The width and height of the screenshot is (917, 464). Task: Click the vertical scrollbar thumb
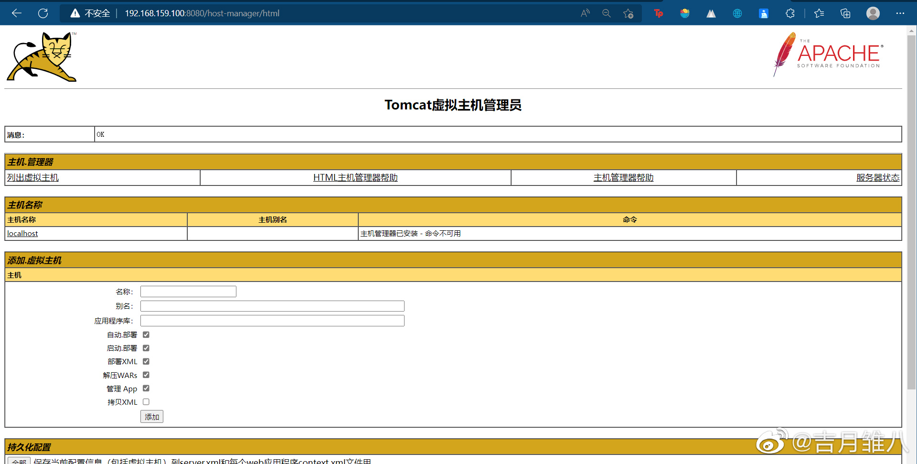(x=911, y=213)
